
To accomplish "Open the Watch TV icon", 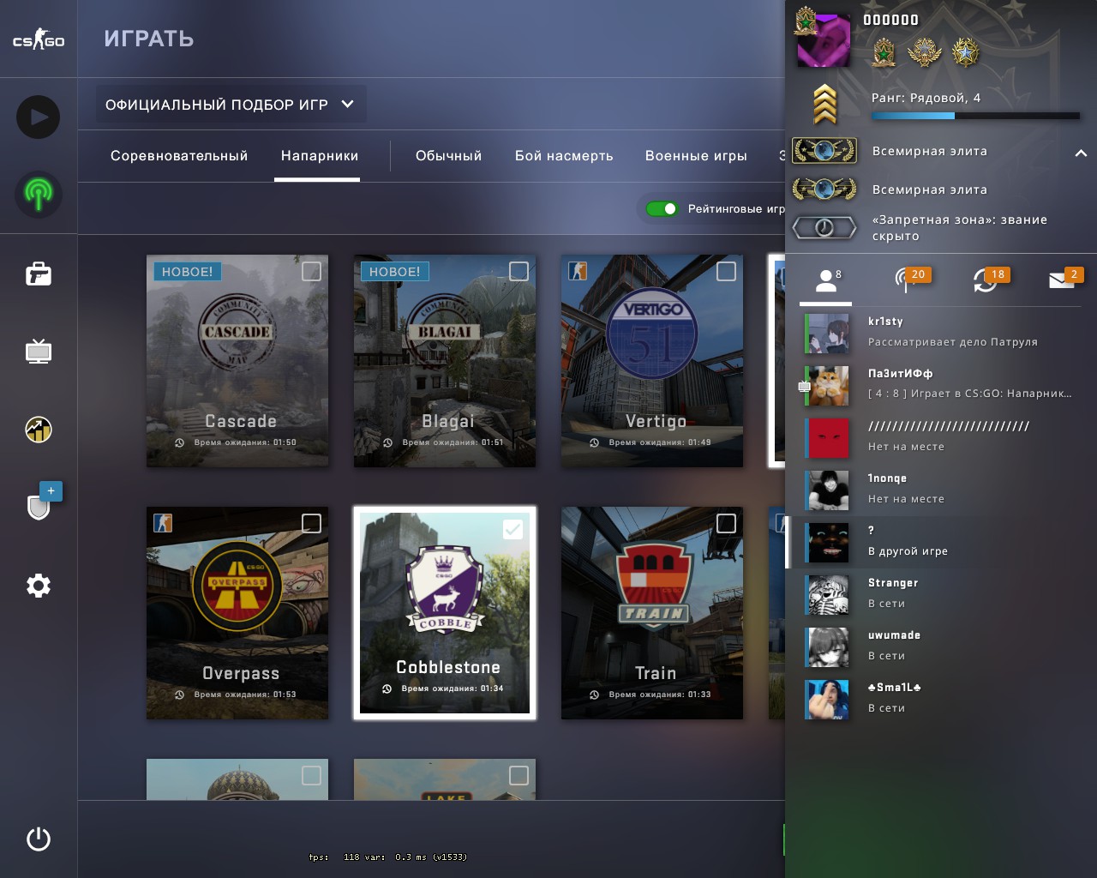I will (x=39, y=351).
